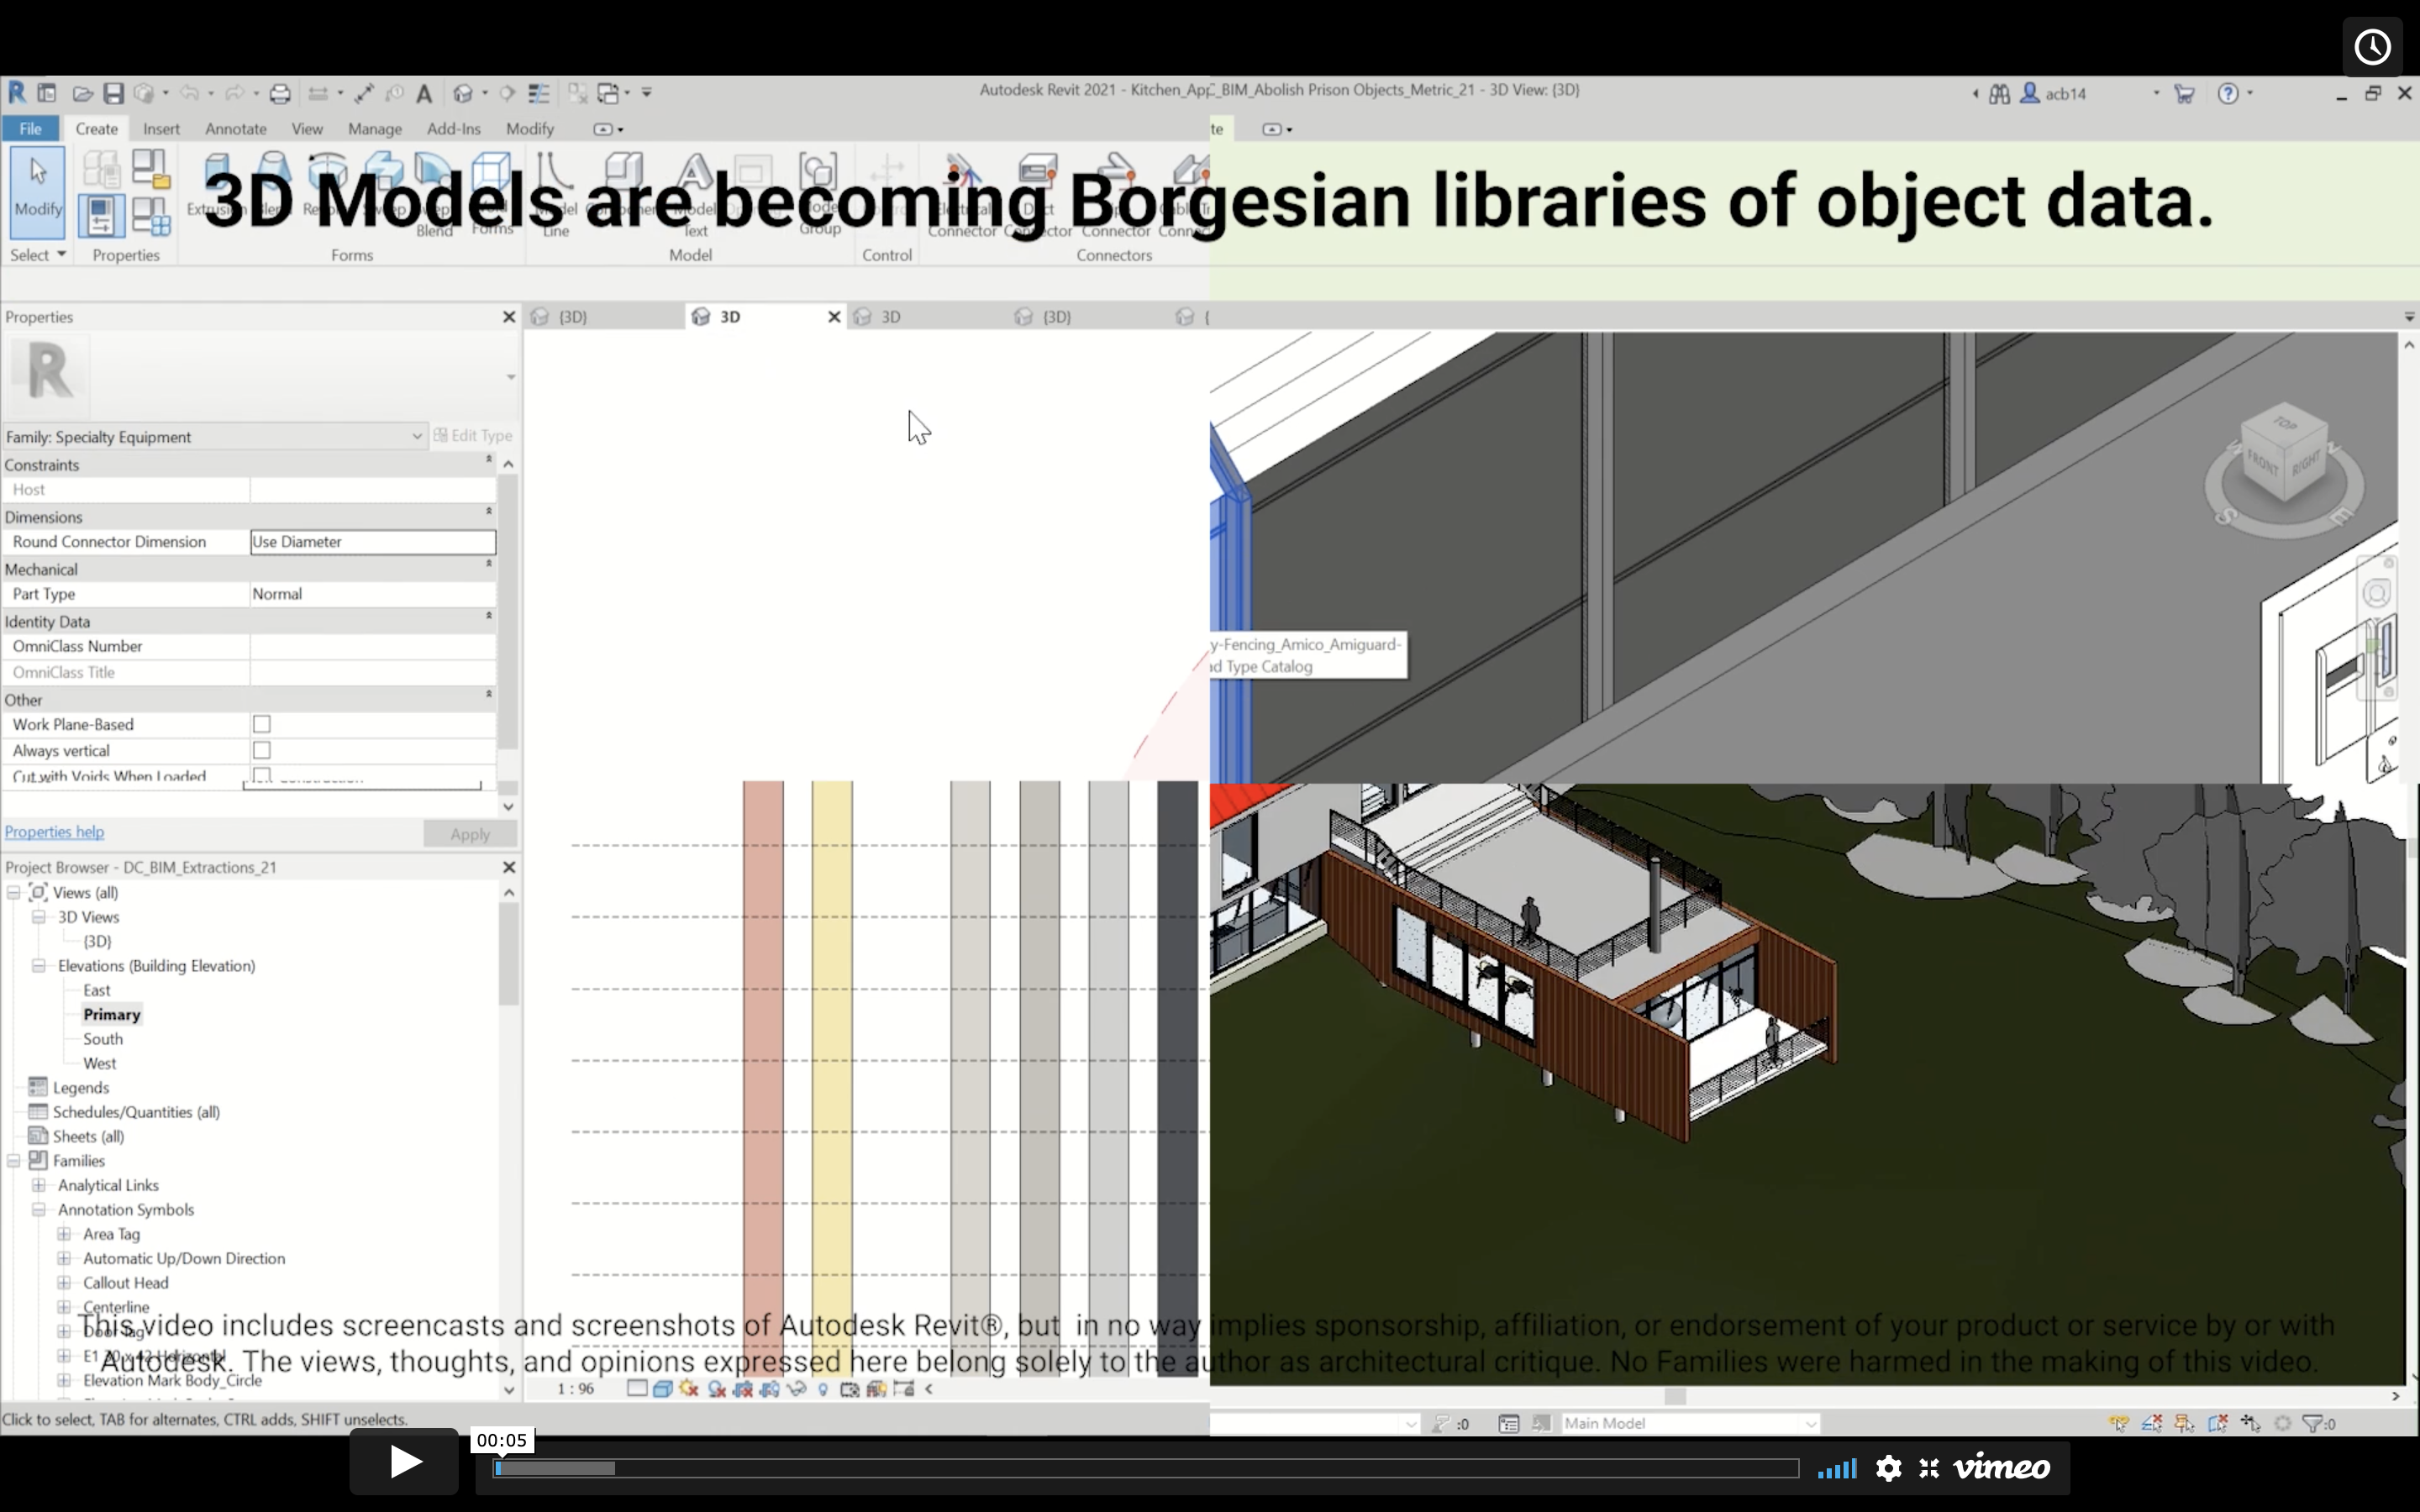Viewport: 2420px width, 1512px height.
Task: Click the Open folder icon in quick access toolbar
Action: coord(82,94)
